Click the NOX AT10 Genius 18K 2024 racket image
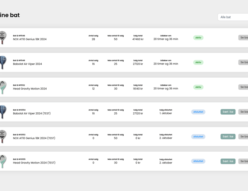The height and width of the screenshot is (191, 248). [x=3, y=38]
